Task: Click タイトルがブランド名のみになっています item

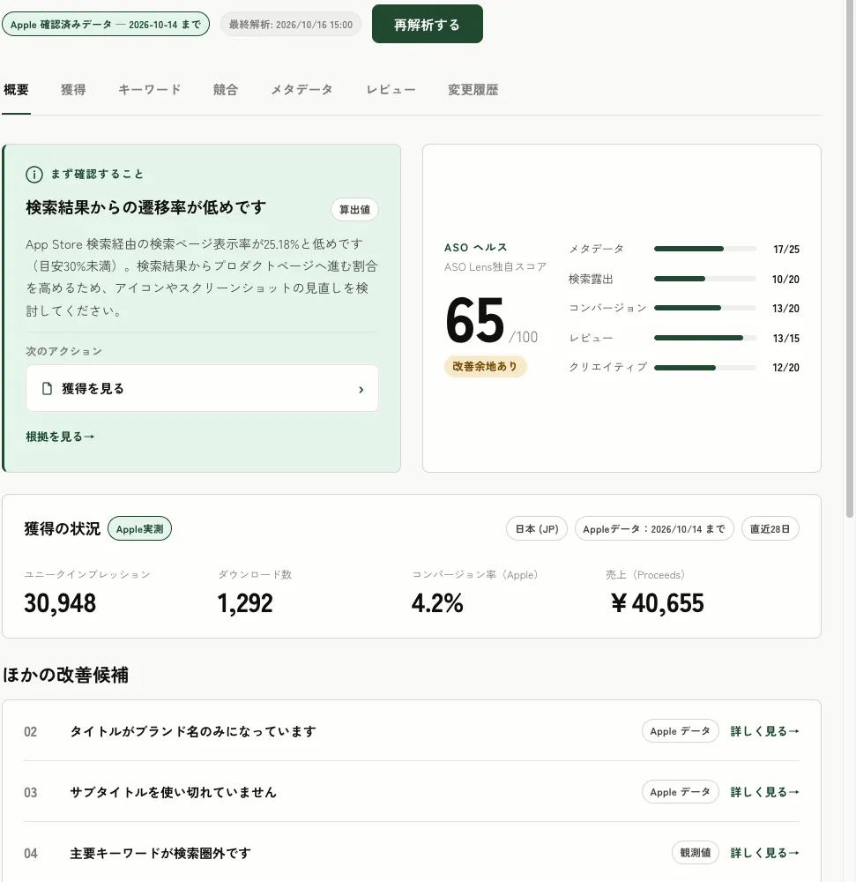Action: [193, 731]
